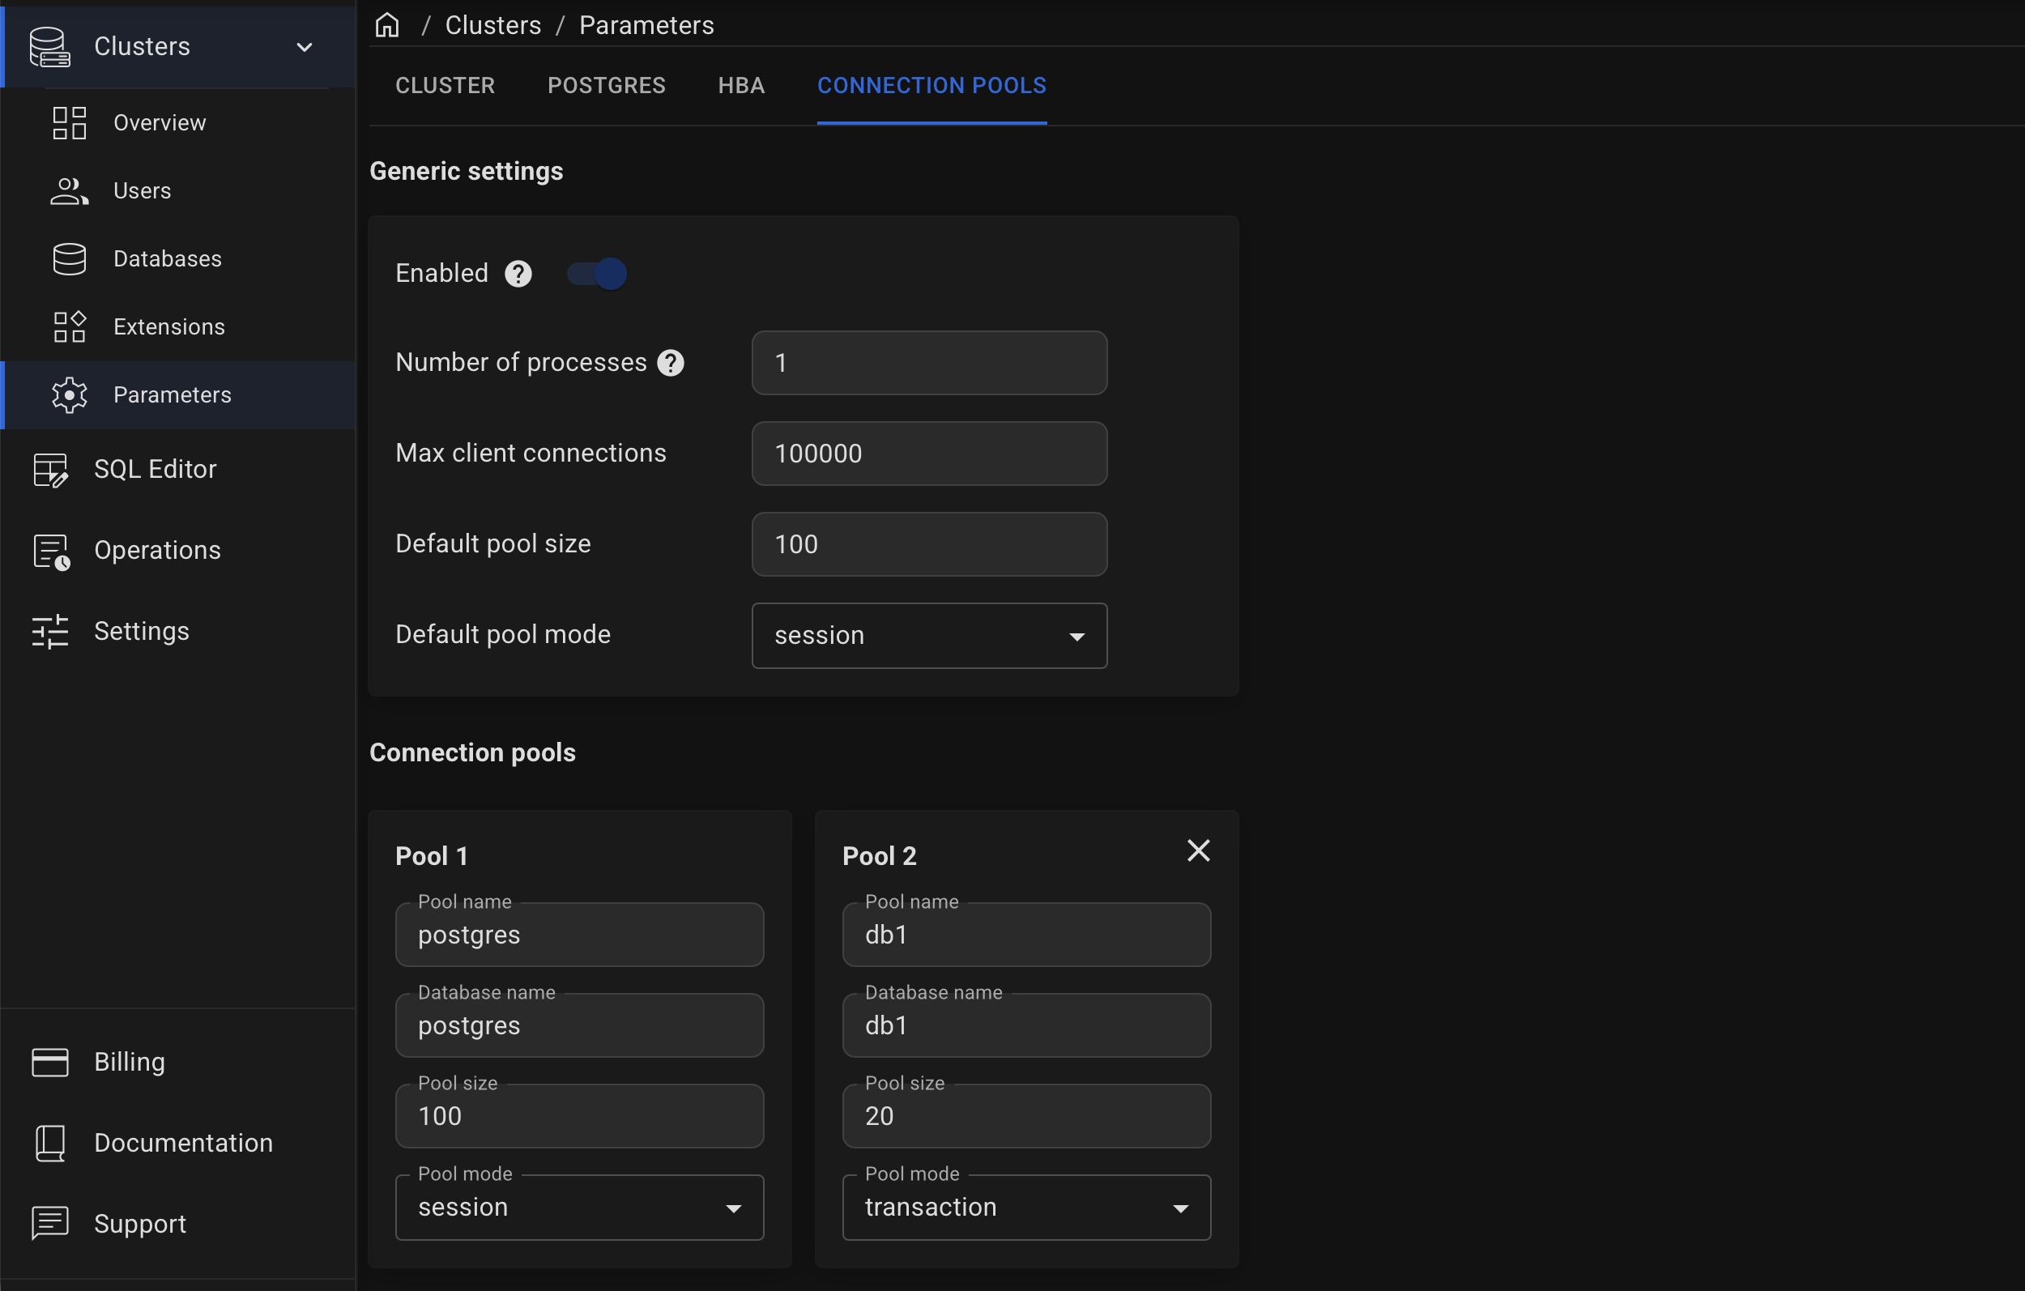The image size is (2025, 1291).
Task: Click the Extensions icon in sidebar
Action: point(69,326)
